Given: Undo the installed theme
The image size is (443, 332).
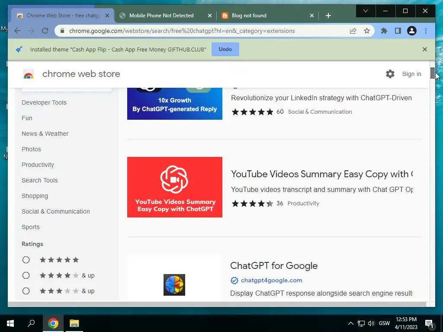Looking at the screenshot, I should pos(225,49).
